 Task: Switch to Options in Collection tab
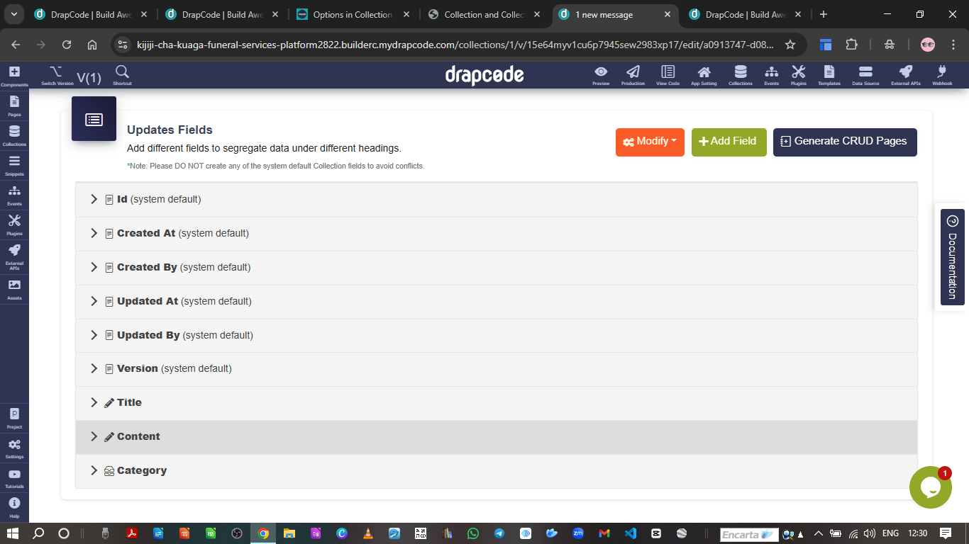353,14
